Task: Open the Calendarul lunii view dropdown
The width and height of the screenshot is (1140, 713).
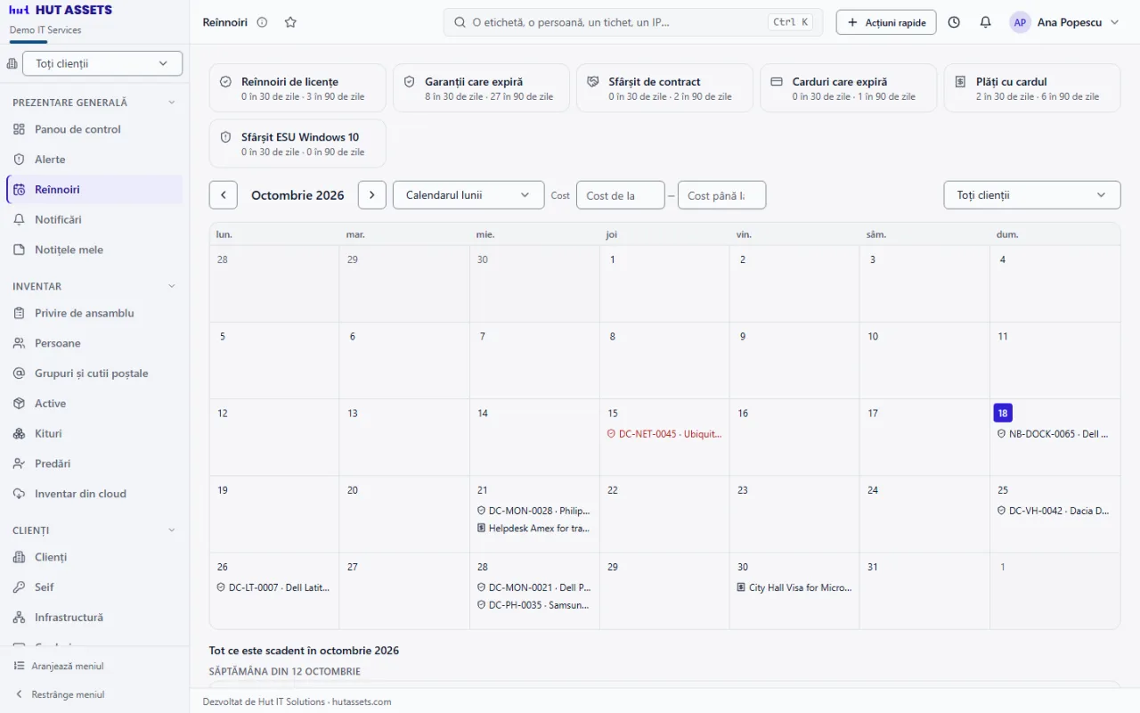Action: [468, 195]
